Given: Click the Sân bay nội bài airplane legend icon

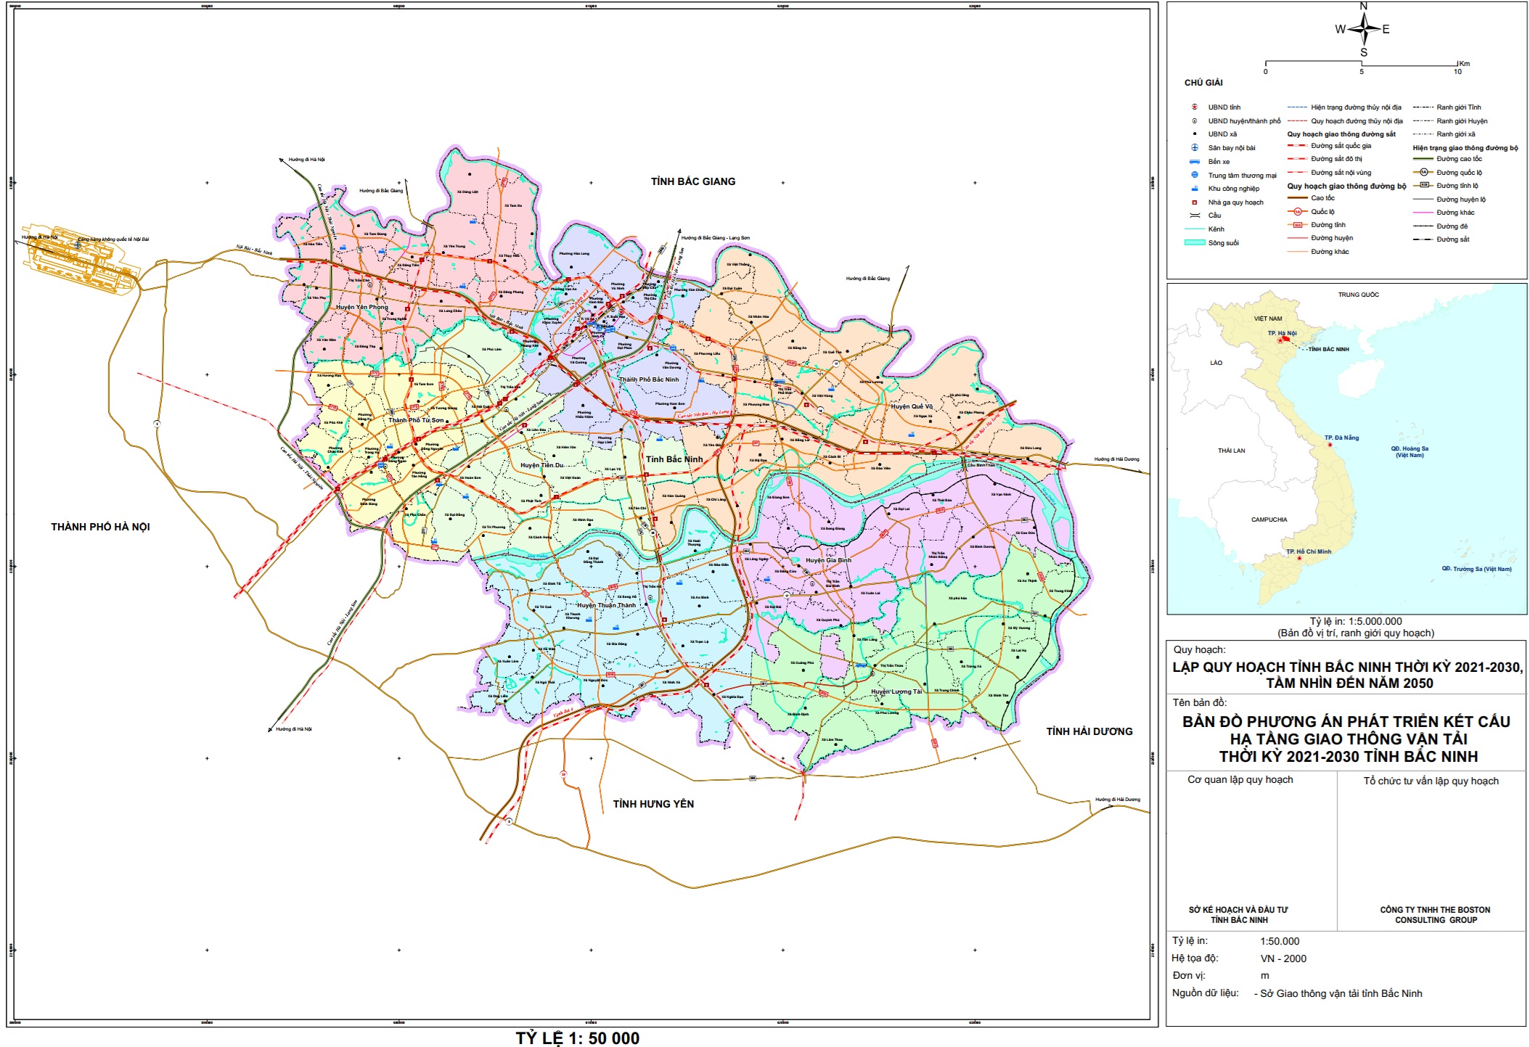Looking at the screenshot, I should click(1194, 147).
